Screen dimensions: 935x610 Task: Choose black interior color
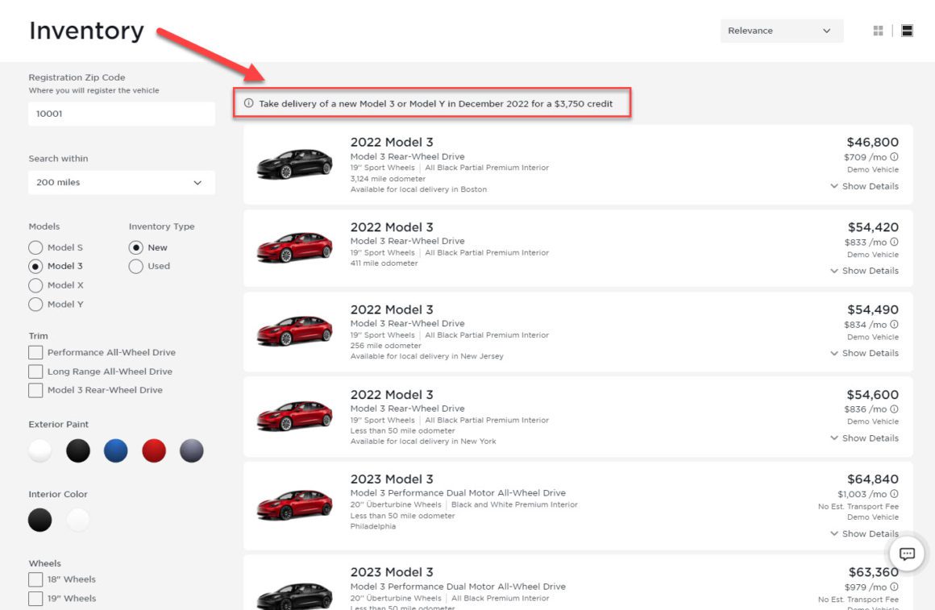point(40,520)
